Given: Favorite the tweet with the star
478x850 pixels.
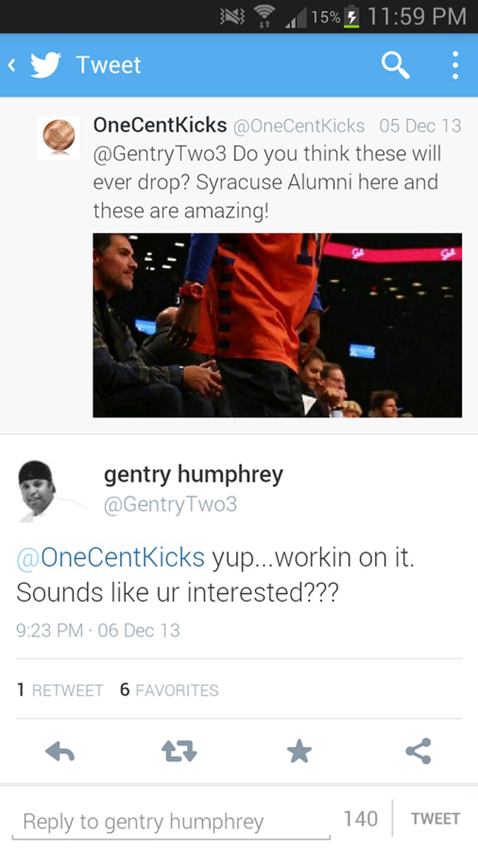Looking at the screenshot, I should (299, 751).
